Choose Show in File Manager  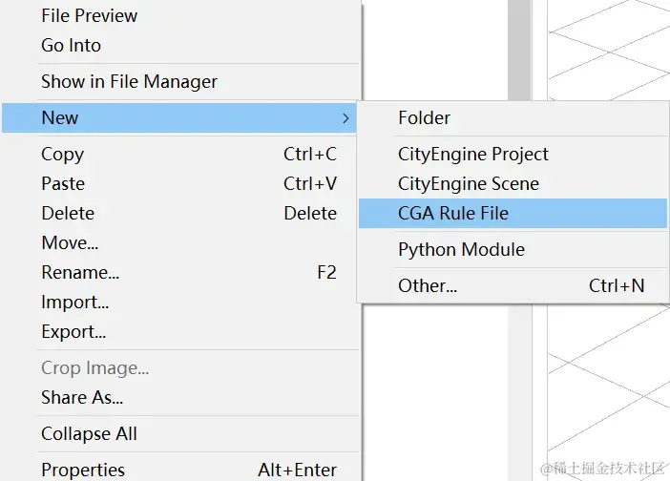[x=129, y=81]
